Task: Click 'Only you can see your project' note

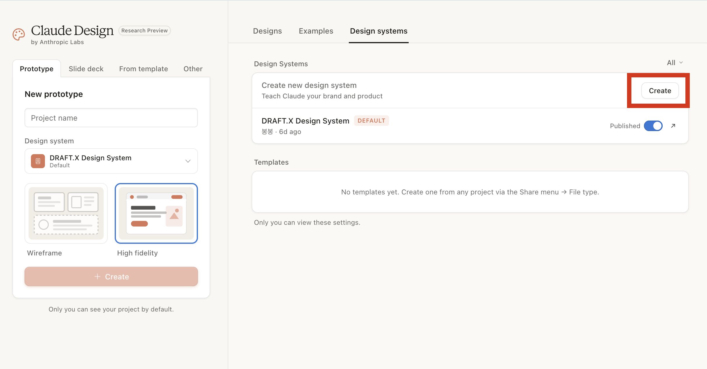Action: click(111, 309)
